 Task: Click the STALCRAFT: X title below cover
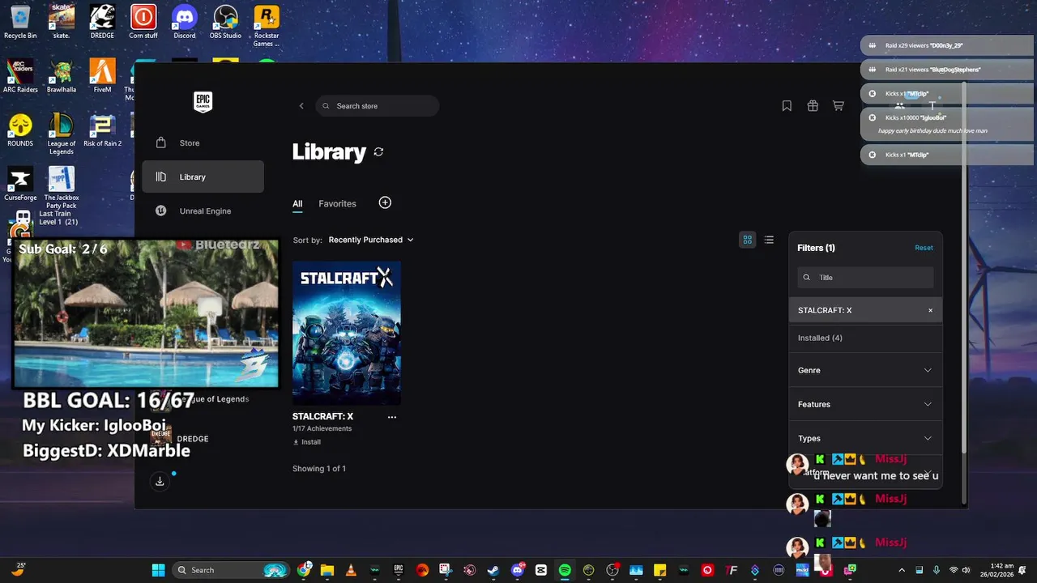point(322,416)
